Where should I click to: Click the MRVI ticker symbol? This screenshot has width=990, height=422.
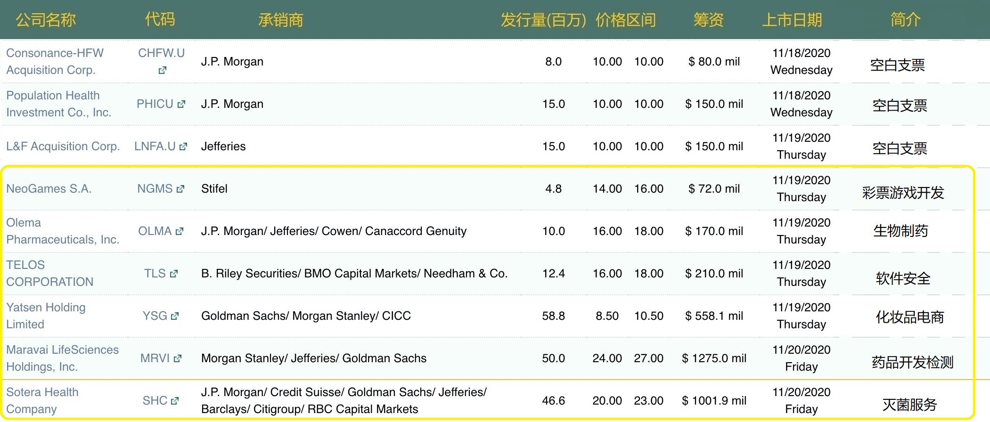pyautogui.click(x=155, y=358)
